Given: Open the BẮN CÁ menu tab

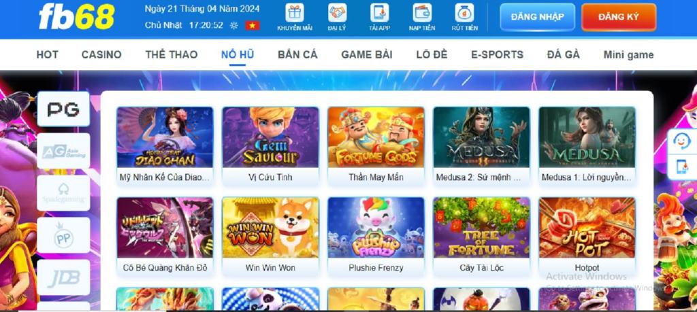Looking at the screenshot, I should [x=298, y=54].
